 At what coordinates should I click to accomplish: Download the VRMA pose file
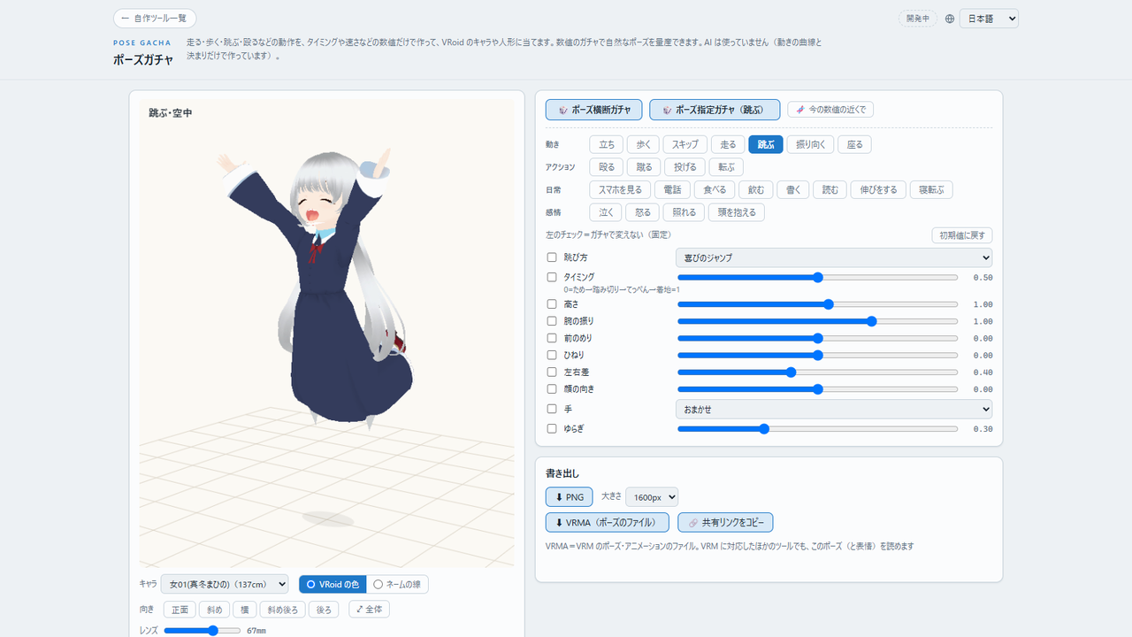[608, 522]
